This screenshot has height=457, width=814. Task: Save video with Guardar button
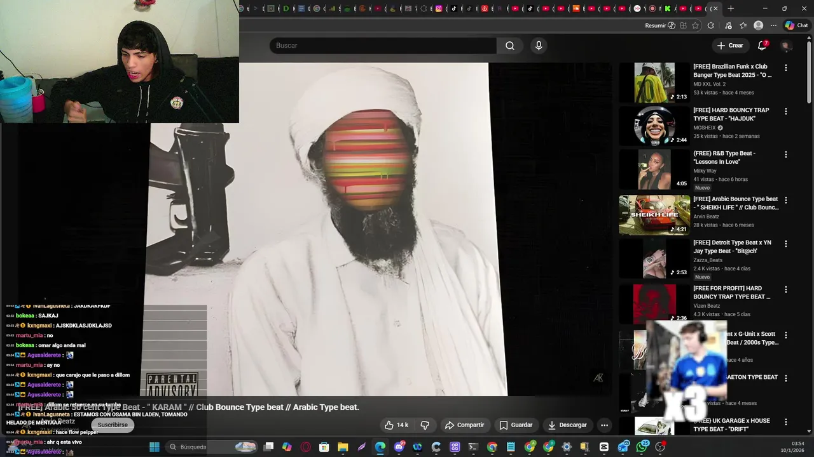[x=516, y=425]
